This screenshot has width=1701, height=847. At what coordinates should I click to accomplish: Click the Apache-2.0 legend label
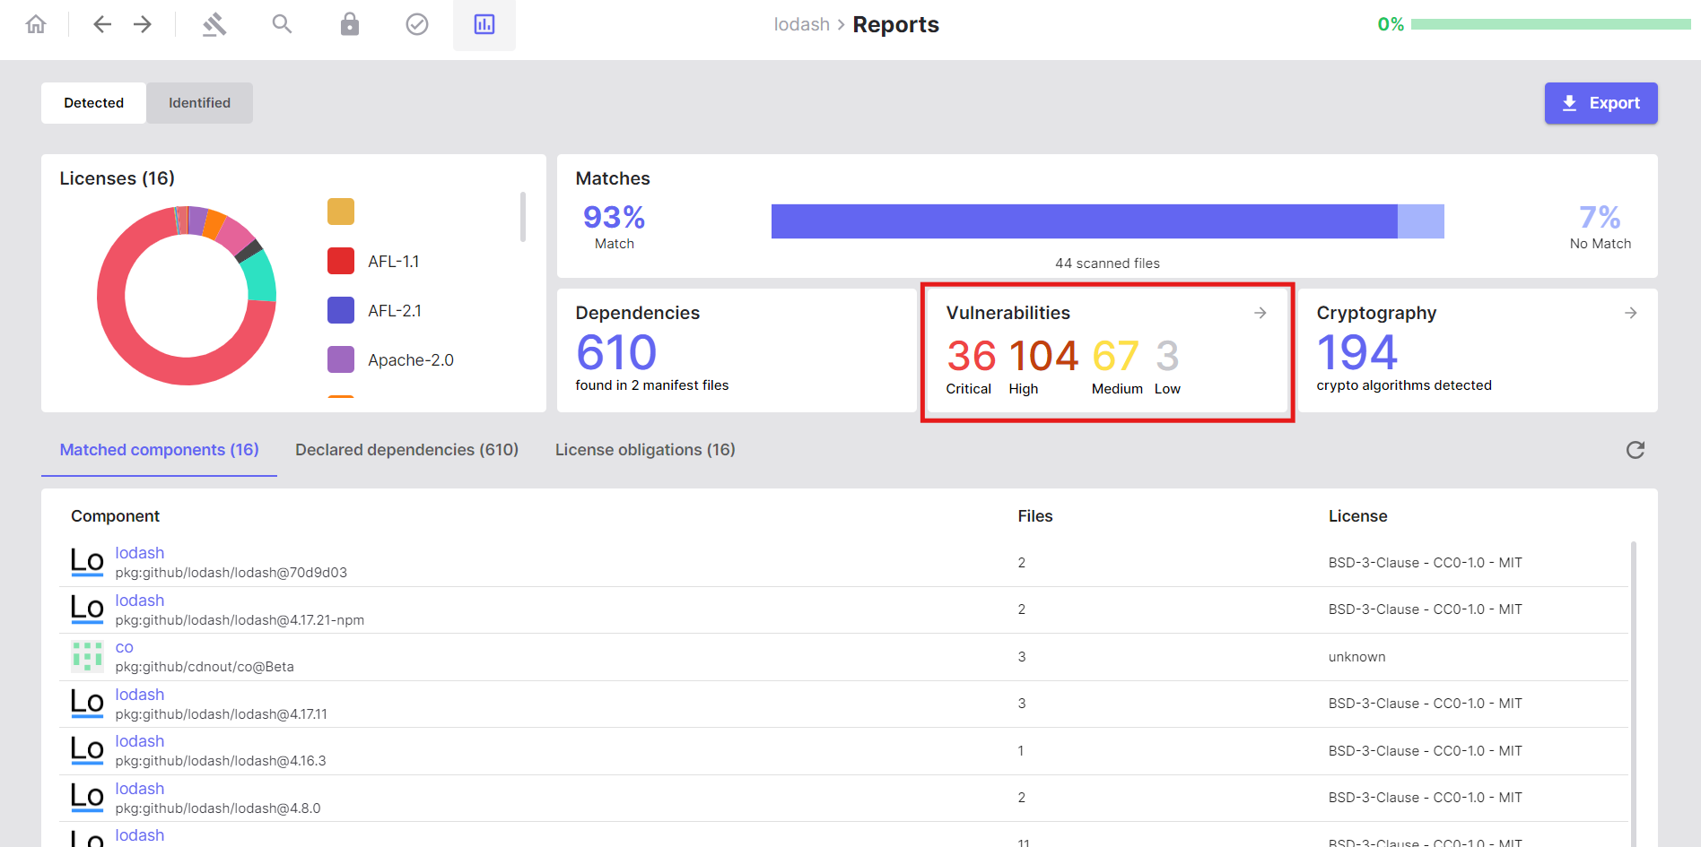click(411, 360)
